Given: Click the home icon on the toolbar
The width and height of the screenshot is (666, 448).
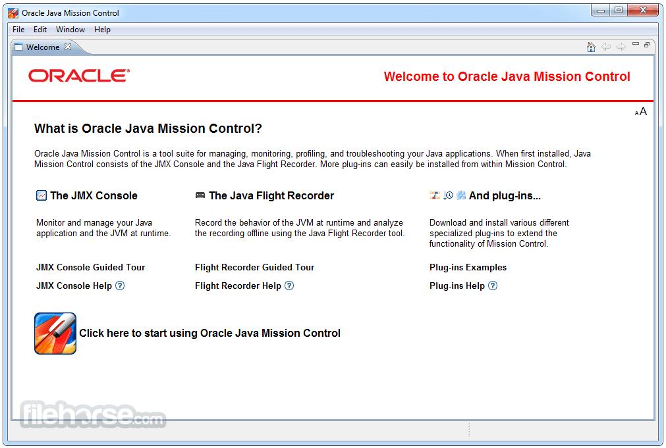Looking at the screenshot, I should 591,47.
